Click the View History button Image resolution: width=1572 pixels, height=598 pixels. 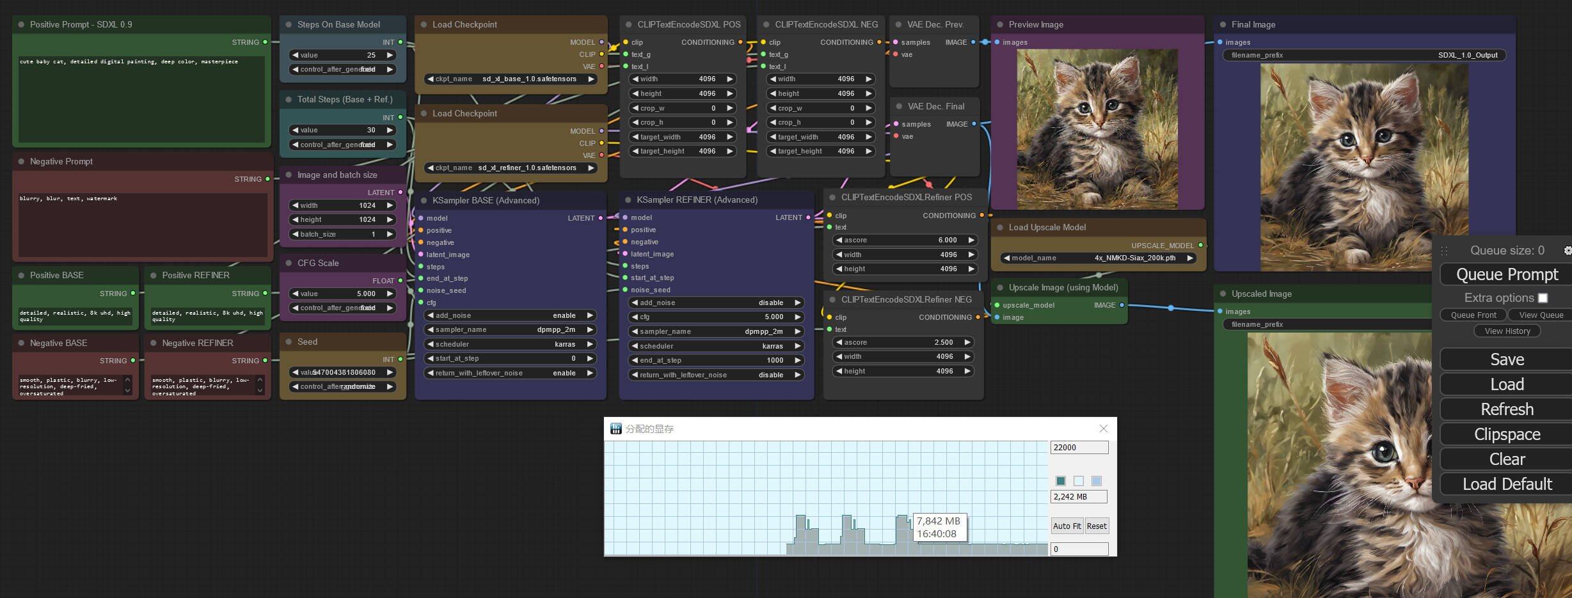1507,331
